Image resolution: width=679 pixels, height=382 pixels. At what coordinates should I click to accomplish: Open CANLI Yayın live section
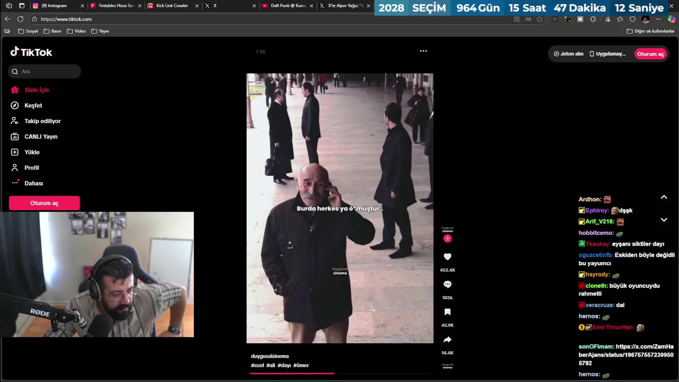[x=34, y=137]
